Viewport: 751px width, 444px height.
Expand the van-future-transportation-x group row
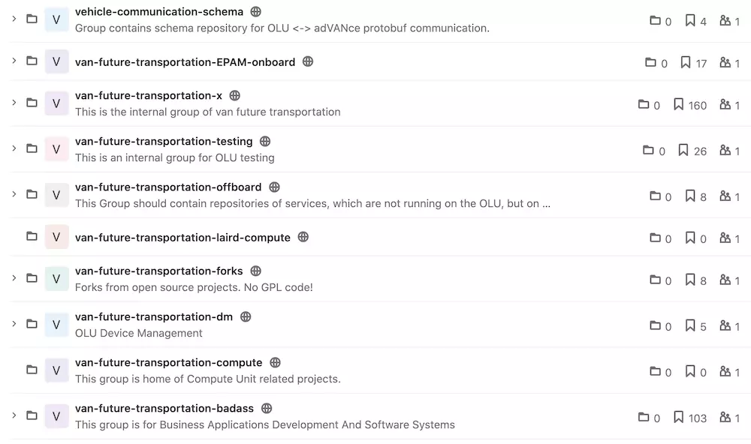point(14,103)
